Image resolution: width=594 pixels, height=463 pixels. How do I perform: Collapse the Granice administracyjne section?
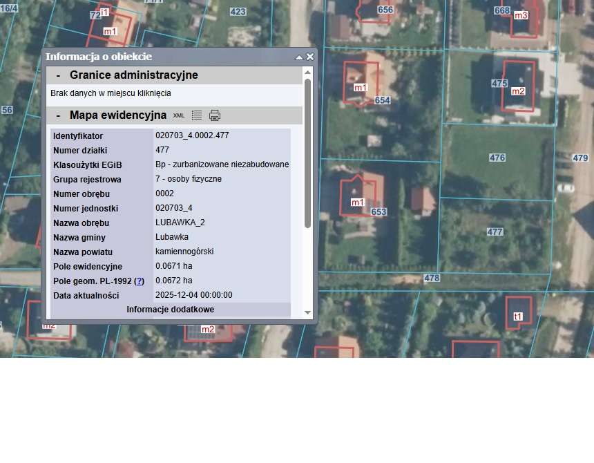pos(58,75)
